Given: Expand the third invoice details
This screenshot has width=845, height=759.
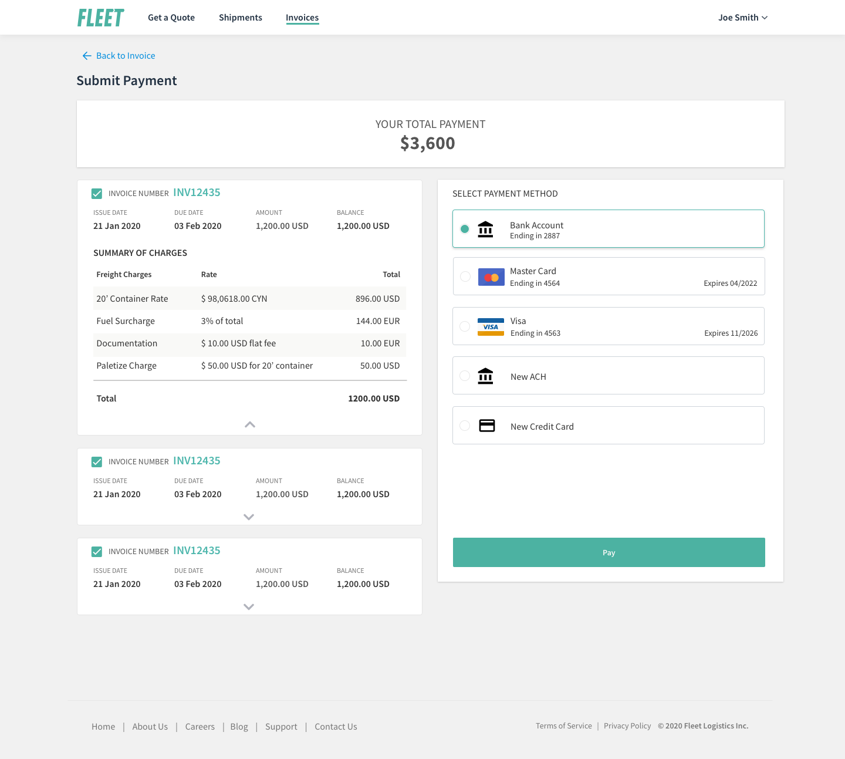Looking at the screenshot, I should click(249, 607).
